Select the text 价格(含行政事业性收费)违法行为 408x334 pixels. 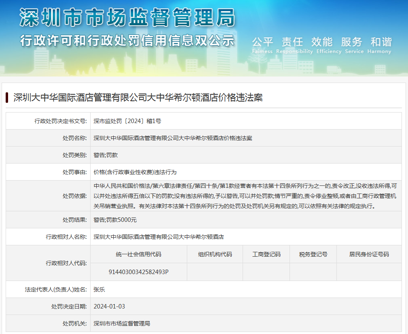[135, 172]
